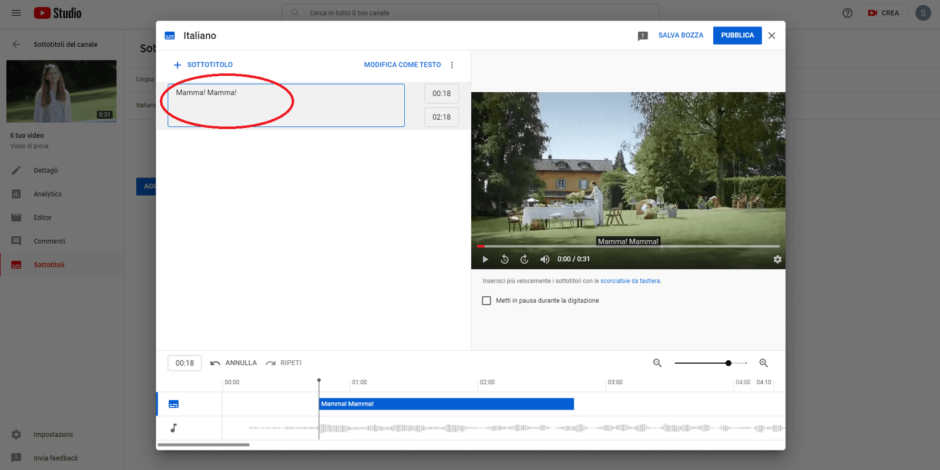Open the three-dot options menu beside Modifica come testo

coord(452,65)
